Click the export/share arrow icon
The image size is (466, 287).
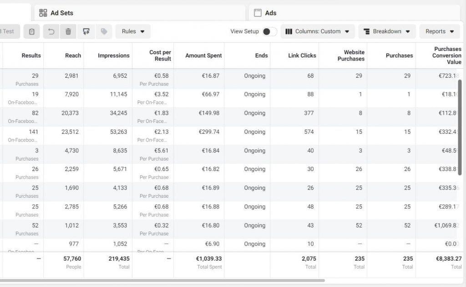86,31
